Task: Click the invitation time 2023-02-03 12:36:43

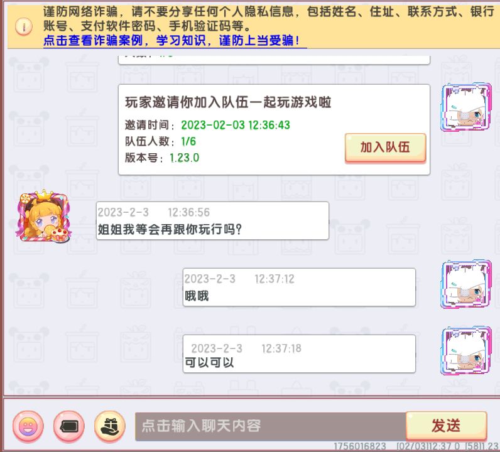Action: pyautogui.click(x=236, y=125)
